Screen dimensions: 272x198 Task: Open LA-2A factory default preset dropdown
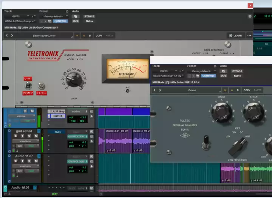coord(54,17)
